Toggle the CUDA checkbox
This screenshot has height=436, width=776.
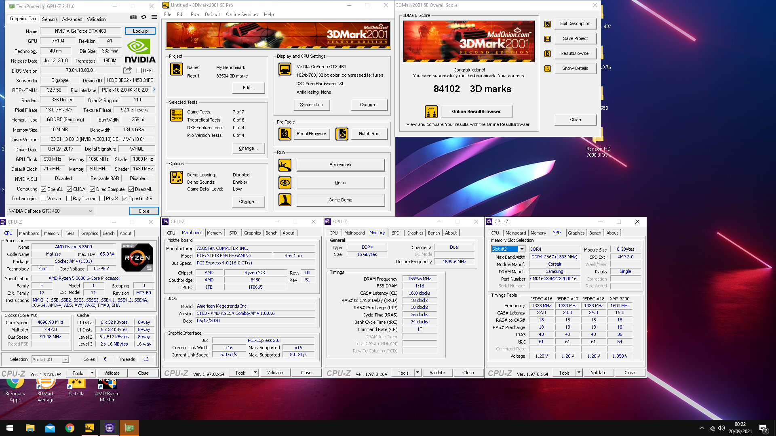pos(69,189)
